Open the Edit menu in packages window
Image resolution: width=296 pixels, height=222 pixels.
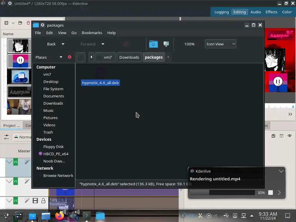point(49,33)
